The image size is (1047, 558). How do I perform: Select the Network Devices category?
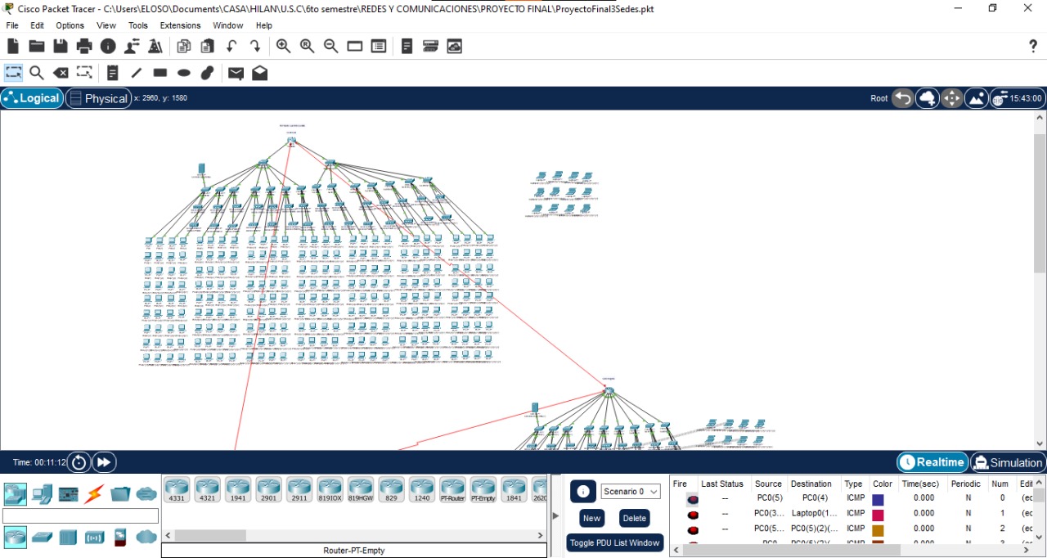[16, 493]
